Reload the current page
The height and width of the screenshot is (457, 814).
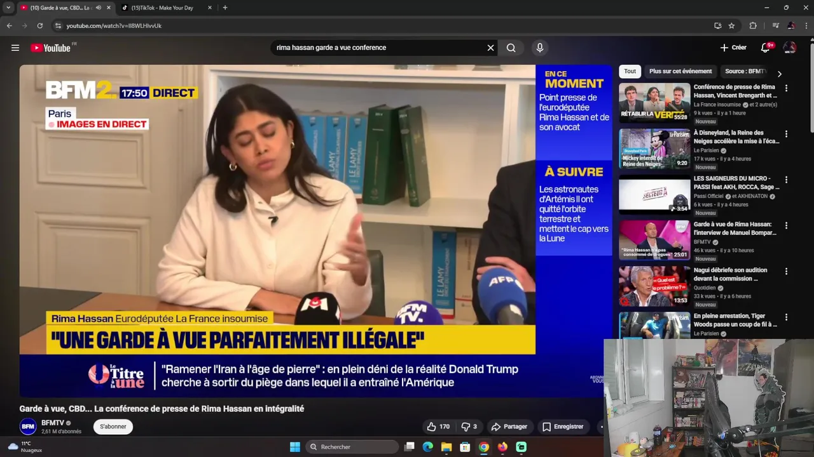pyautogui.click(x=39, y=25)
